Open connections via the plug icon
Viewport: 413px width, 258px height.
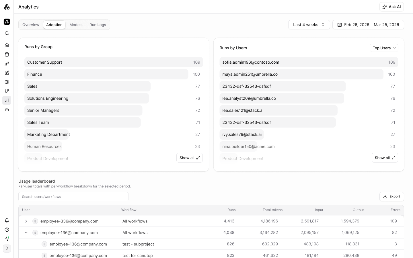click(x=7, y=64)
